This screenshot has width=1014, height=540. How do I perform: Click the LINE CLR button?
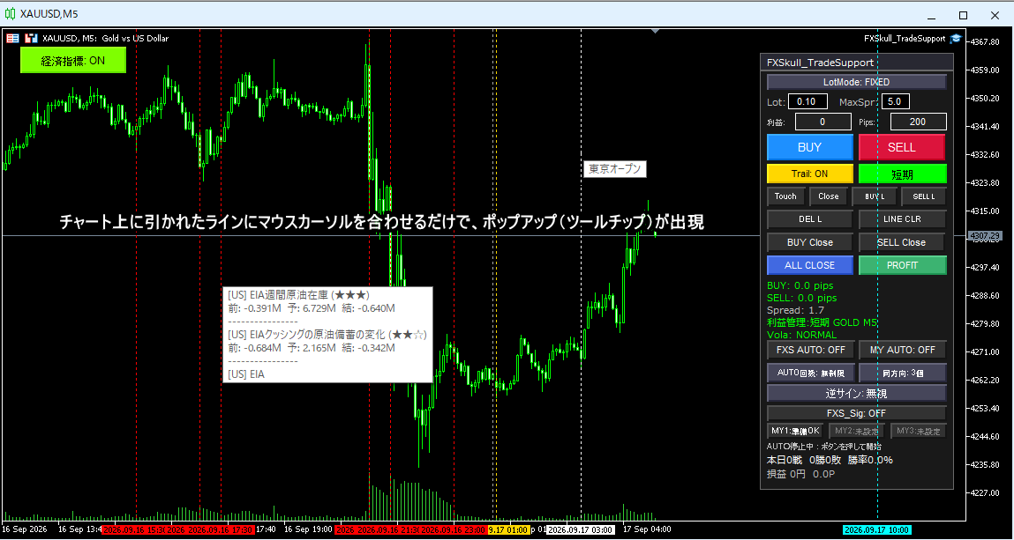[x=902, y=218]
